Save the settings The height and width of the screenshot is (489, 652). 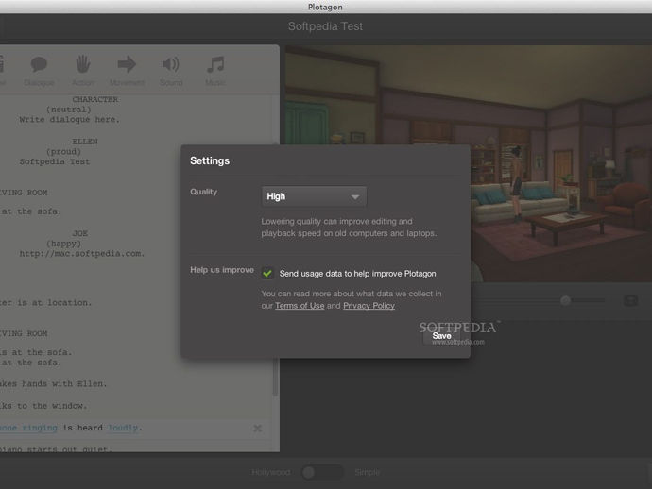click(441, 336)
